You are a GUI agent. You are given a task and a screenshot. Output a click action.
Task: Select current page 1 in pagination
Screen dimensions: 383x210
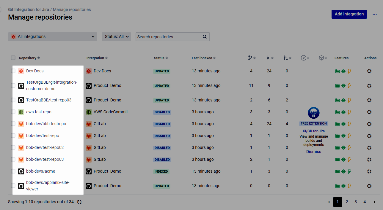point(338,202)
